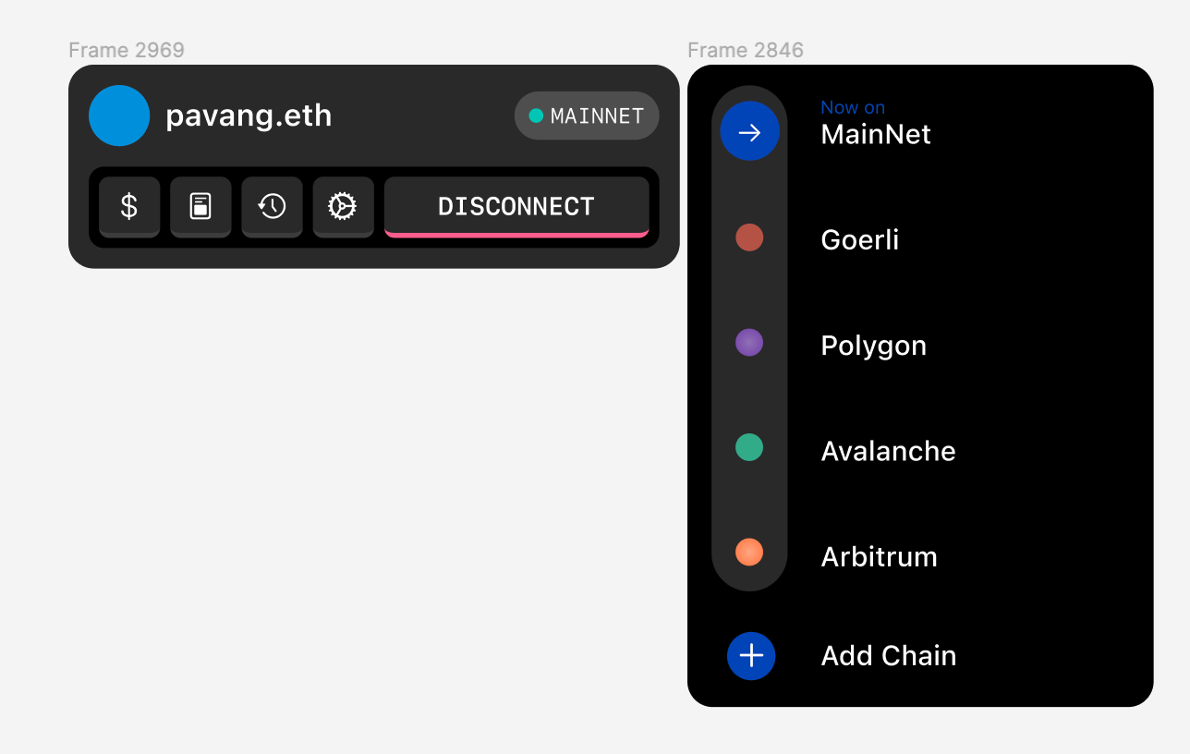
Task: Select the Polygon purple network dot
Action: (749, 343)
